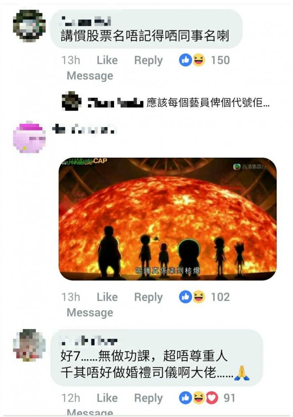Click thumbs-up reaction icon on 150-likes comment
The height and width of the screenshot is (417, 293).
[185, 60]
